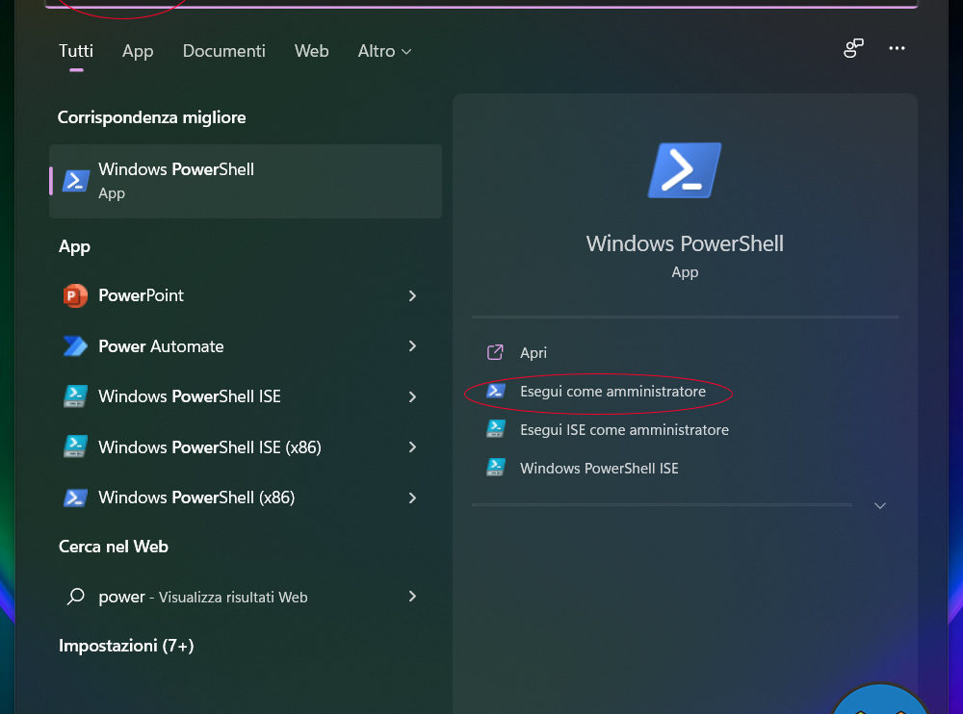
Task: Select Windows PowerShell (x86) result text
Action: point(196,497)
